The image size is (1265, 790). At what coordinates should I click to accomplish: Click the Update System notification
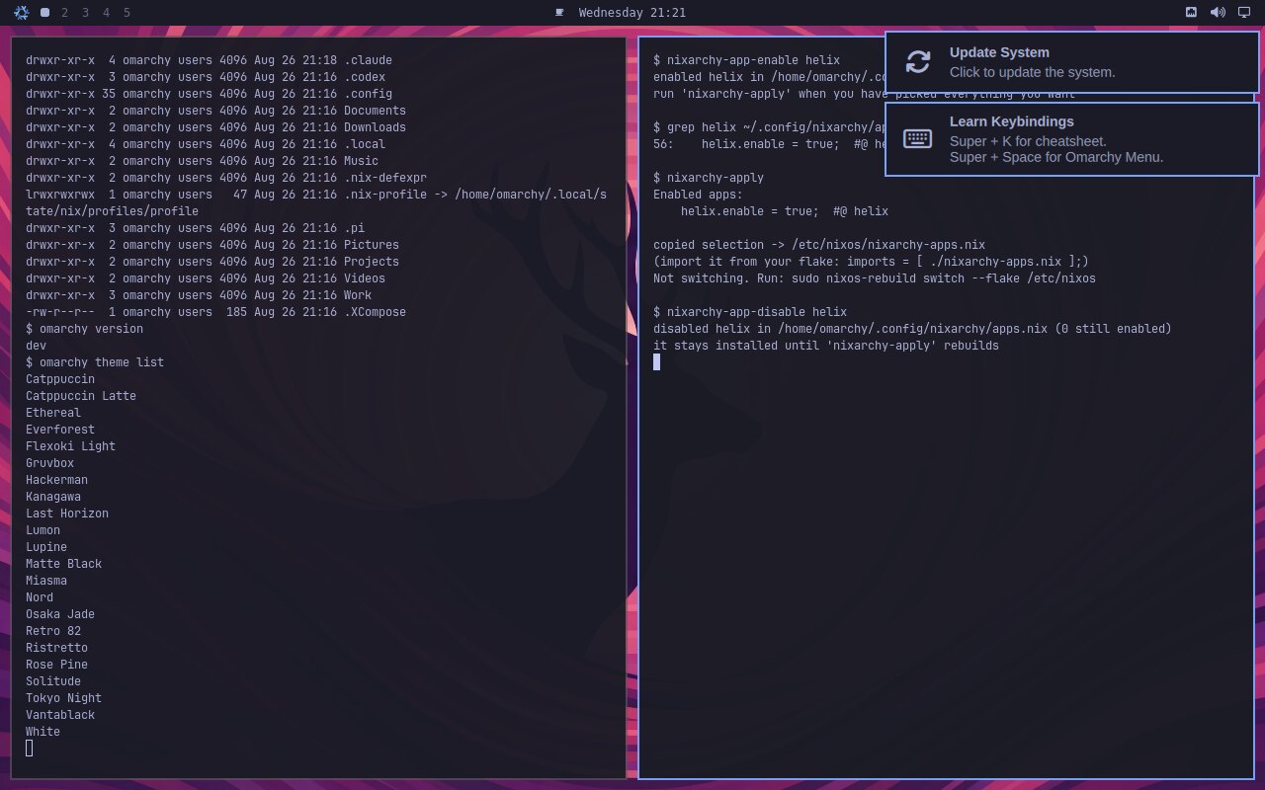coord(1072,62)
